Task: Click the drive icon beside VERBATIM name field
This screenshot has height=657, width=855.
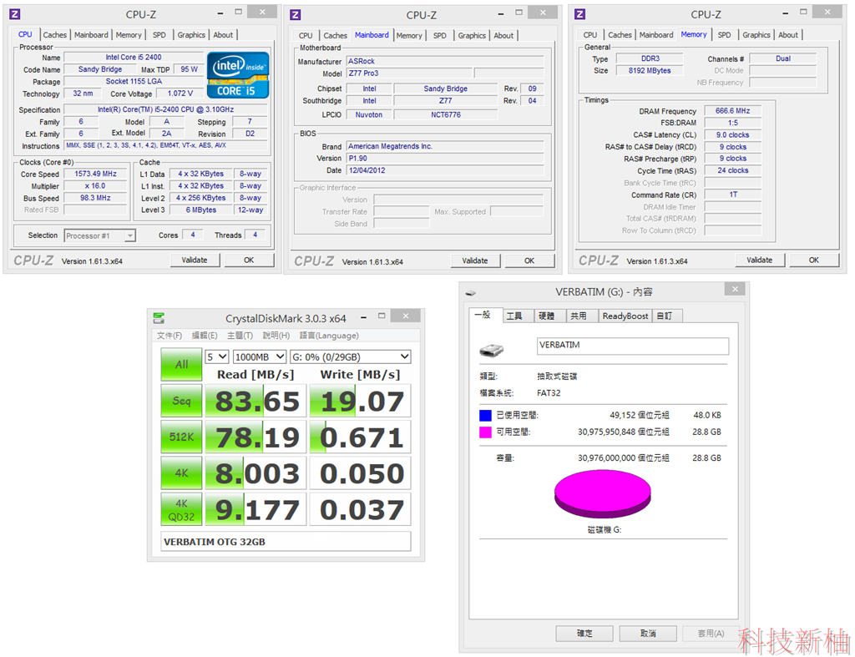Action: (x=491, y=350)
